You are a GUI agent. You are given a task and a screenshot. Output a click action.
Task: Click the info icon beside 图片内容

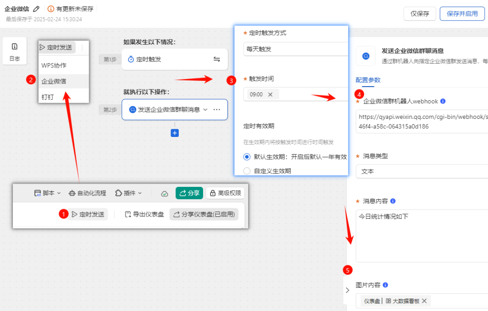pyautogui.click(x=385, y=285)
